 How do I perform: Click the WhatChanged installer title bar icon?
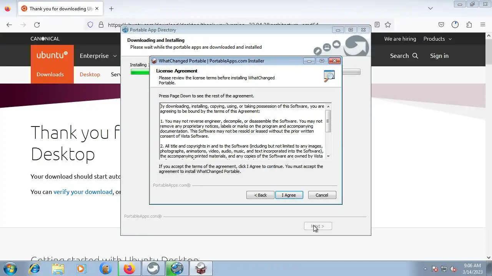pyautogui.click(x=154, y=61)
